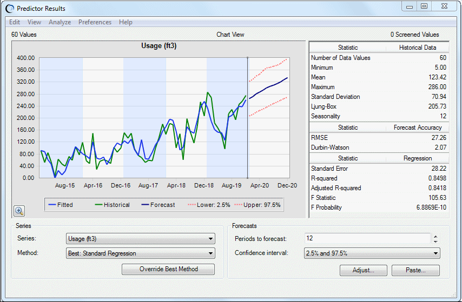Click the Regression column header
Screen dimensions: 462x302
418,158
